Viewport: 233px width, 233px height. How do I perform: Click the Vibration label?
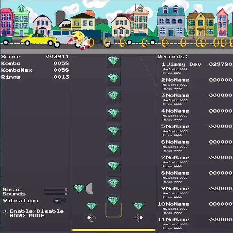tap(20, 201)
